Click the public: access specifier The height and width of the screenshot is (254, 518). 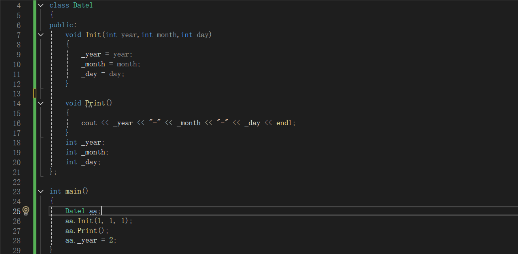point(63,25)
